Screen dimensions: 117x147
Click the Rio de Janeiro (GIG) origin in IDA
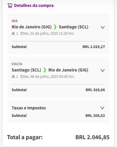[x=32, y=27]
